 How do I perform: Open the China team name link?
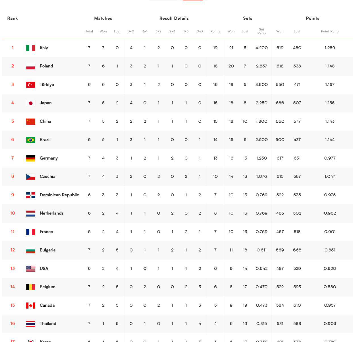click(x=45, y=121)
